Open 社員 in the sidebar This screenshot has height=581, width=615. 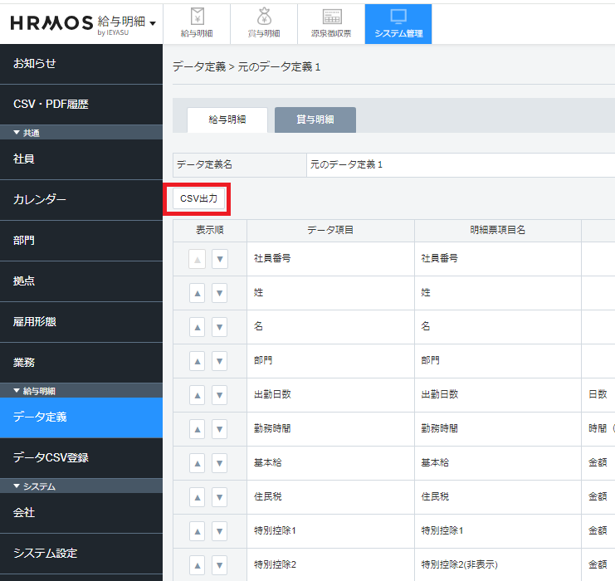[x=81, y=159]
